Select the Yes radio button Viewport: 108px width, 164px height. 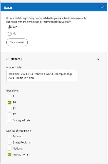click(10, 27)
